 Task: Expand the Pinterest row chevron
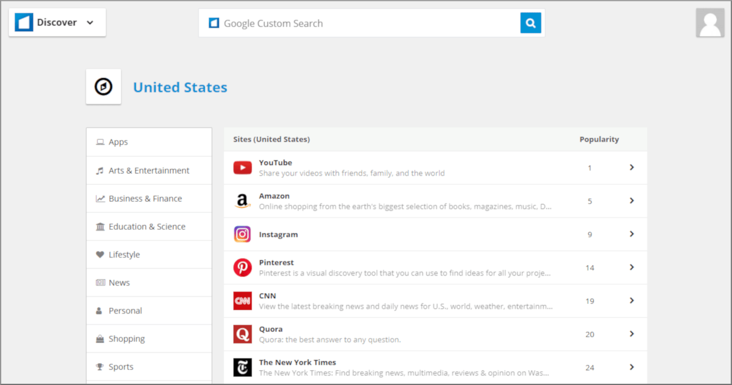click(x=632, y=268)
